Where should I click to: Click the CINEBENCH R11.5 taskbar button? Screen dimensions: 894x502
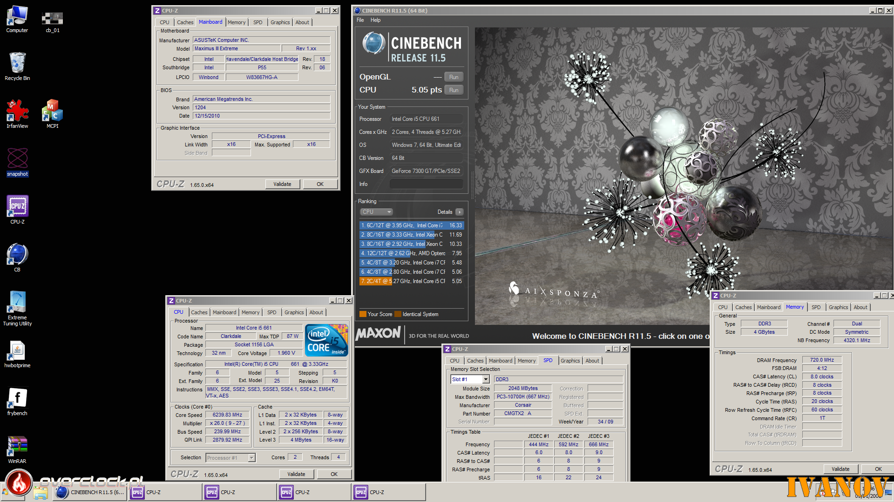tap(90, 492)
